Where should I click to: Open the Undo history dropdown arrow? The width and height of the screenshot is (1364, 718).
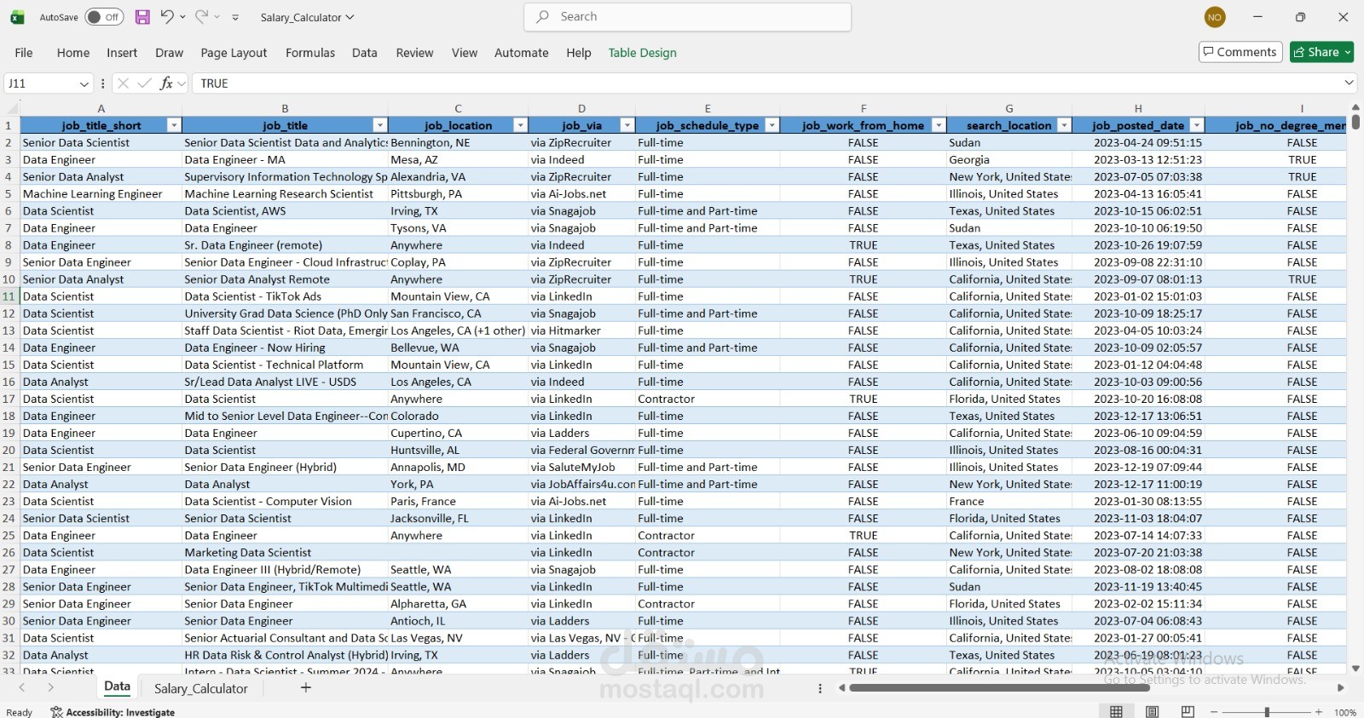(182, 17)
